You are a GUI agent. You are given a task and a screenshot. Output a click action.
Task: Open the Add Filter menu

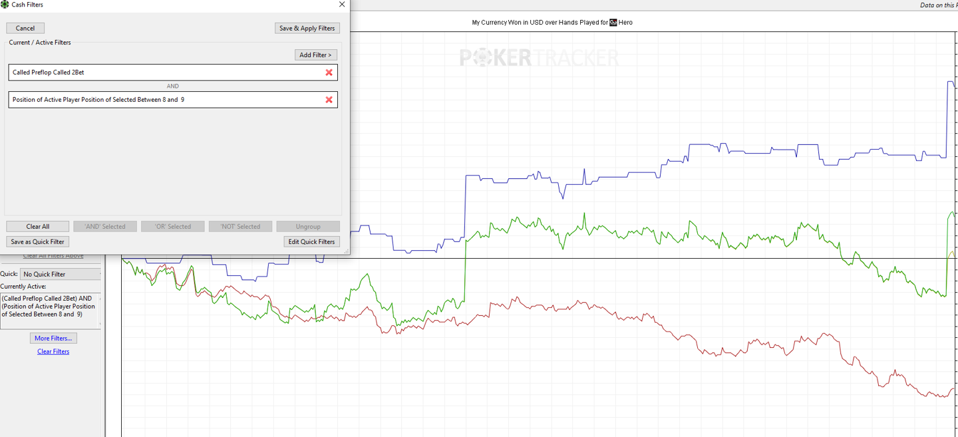point(316,55)
